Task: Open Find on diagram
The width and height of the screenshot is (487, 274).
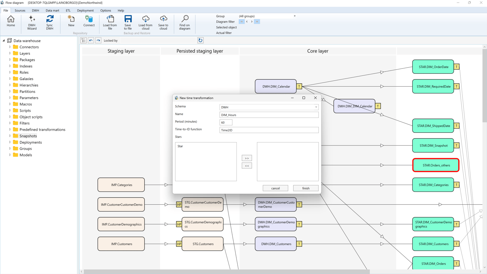Action: (185, 22)
